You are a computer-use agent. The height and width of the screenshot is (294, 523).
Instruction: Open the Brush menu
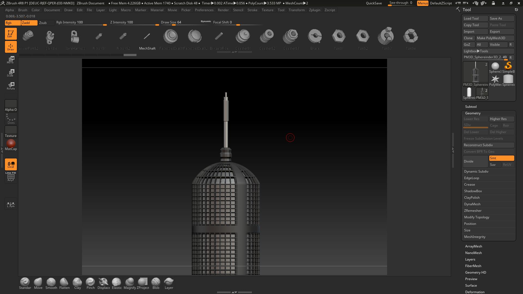(23, 10)
